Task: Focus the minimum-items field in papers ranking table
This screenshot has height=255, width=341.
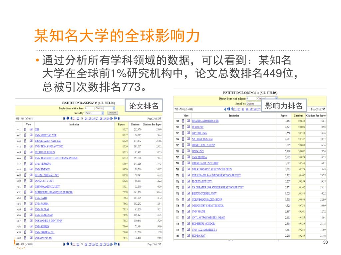Action: 89,108
